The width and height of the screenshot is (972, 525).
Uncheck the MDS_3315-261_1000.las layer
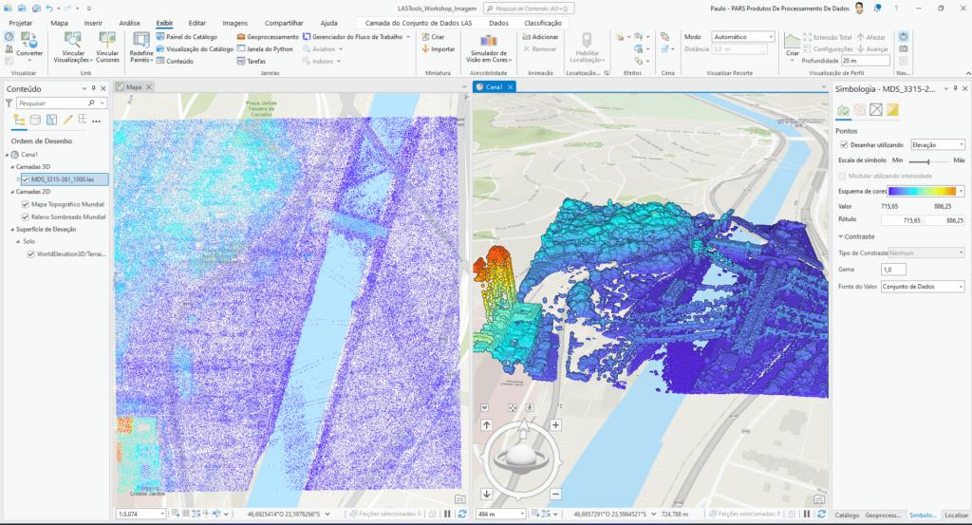click(26, 178)
